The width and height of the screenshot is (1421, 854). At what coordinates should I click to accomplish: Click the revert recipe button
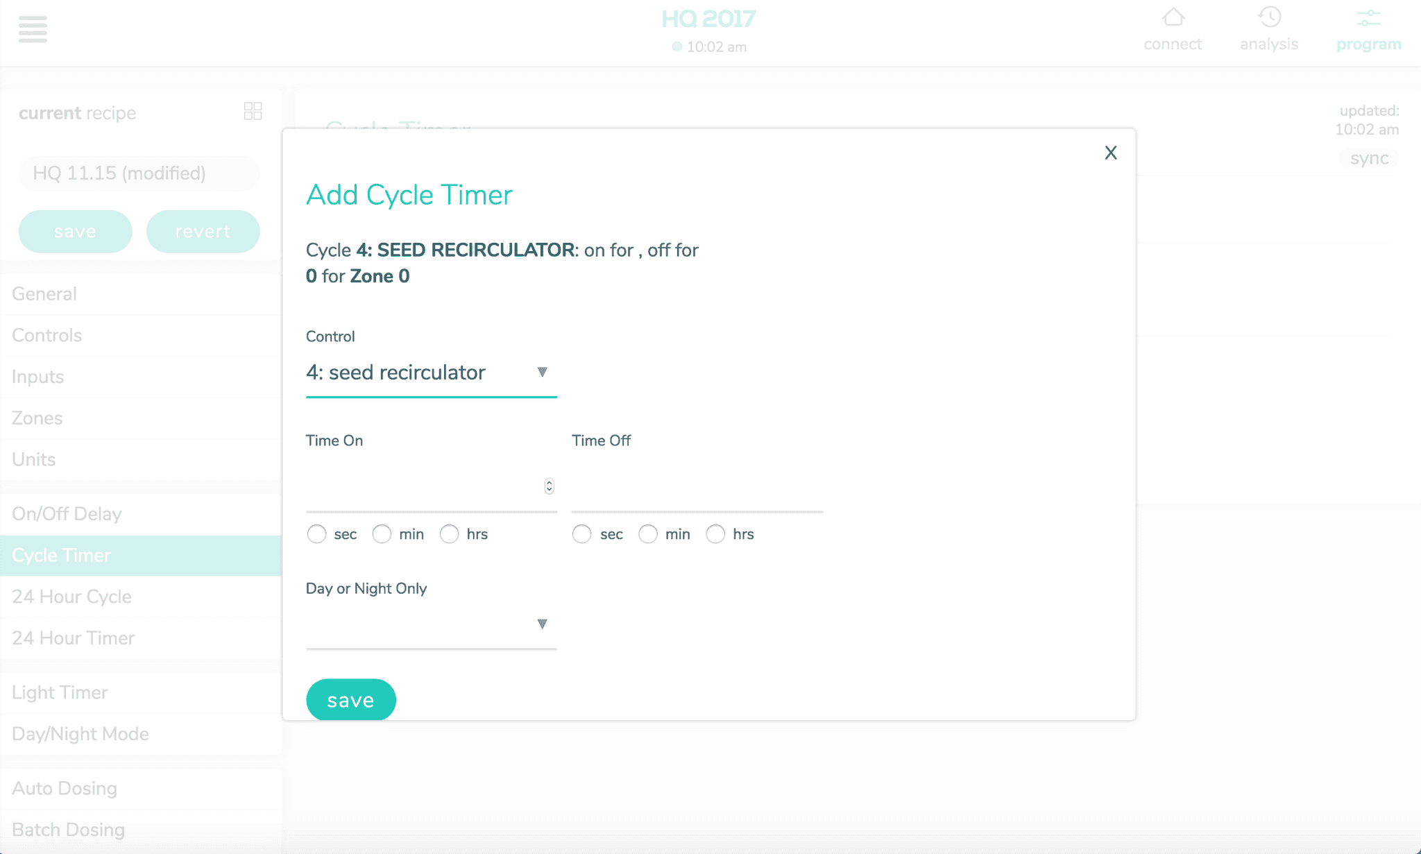203,232
